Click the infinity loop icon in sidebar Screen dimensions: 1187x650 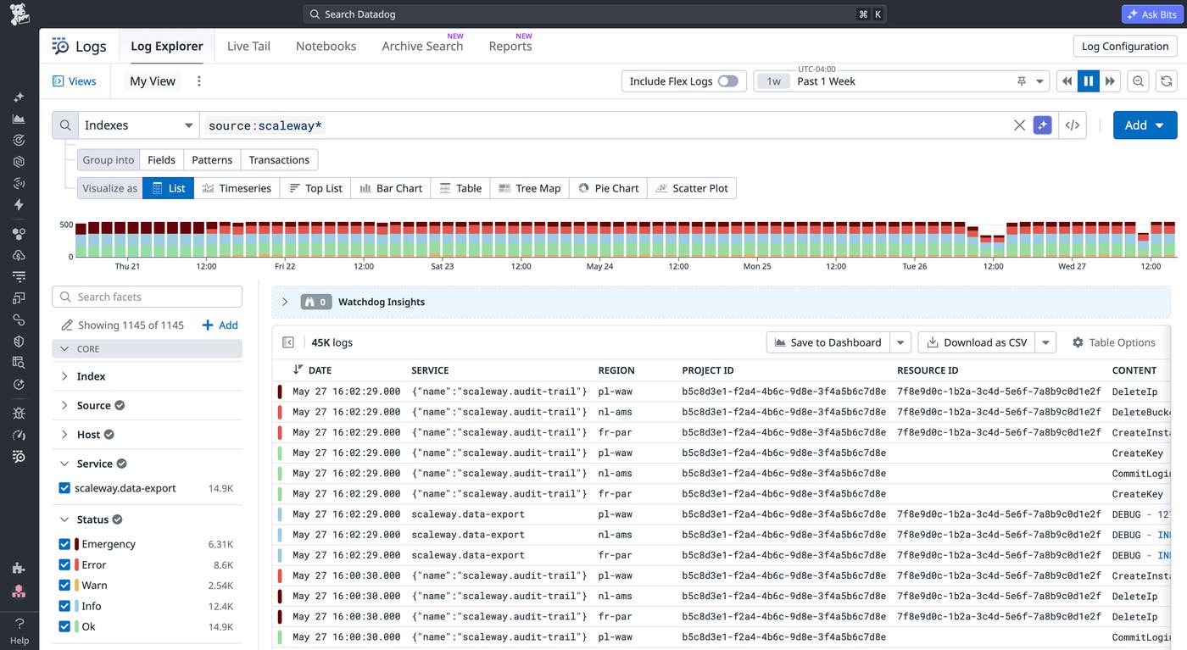pos(19,319)
